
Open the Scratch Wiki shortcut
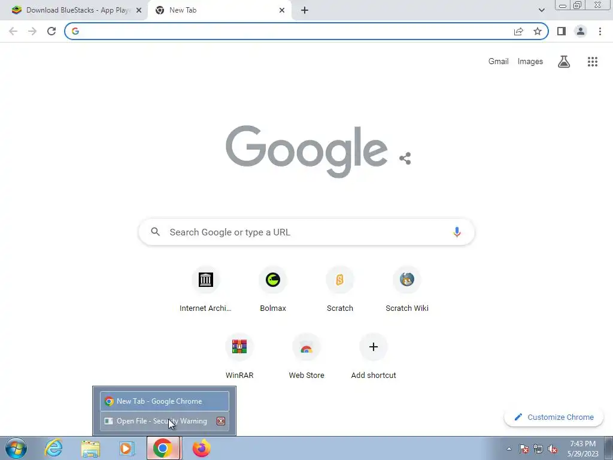coord(407,290)
